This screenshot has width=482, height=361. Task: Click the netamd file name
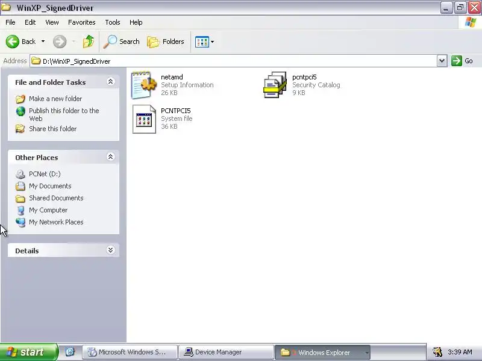[x=172, y=77]
